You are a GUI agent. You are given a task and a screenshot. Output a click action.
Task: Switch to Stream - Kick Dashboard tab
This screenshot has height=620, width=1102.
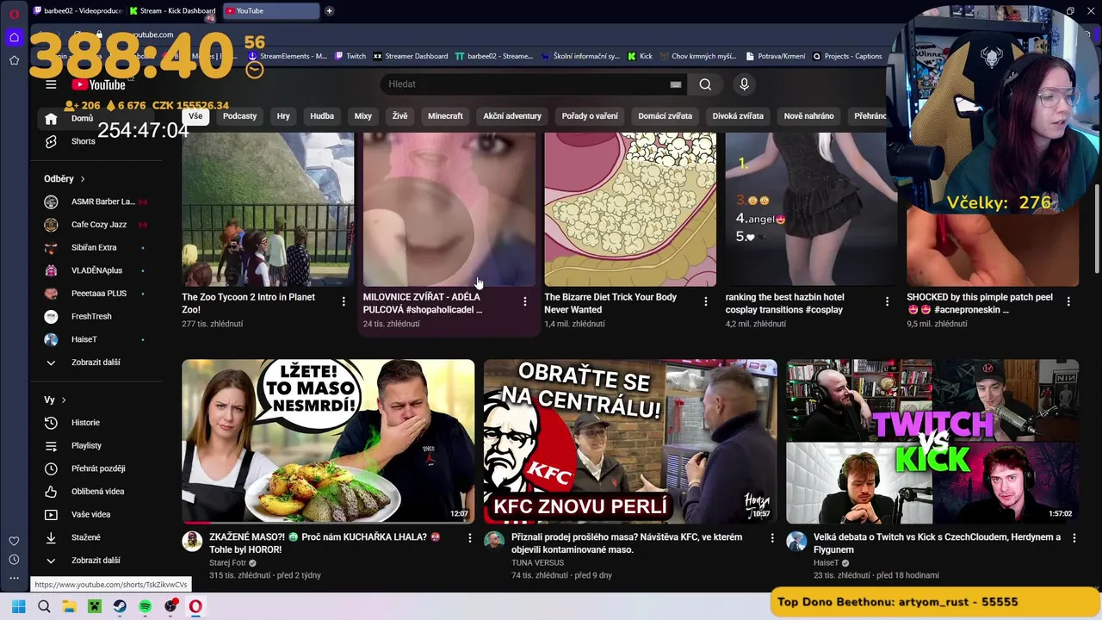[x=172, y=11]
